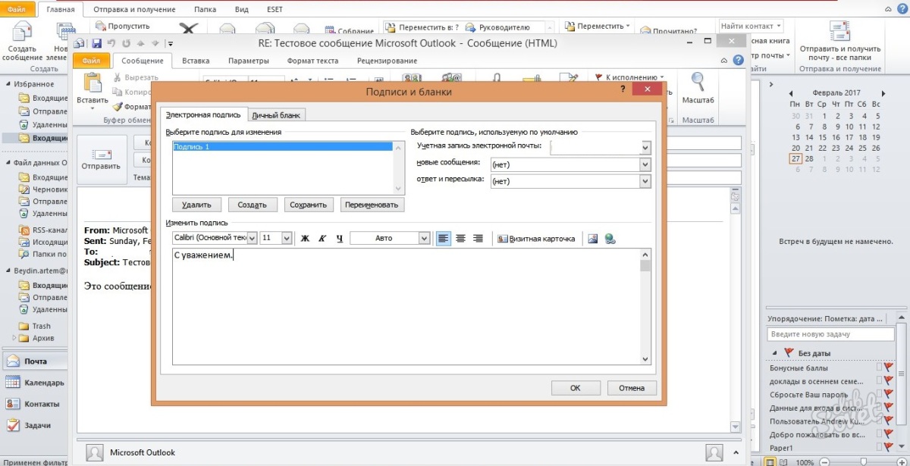Click the Переименовать button

pyautogui.click(x=372, y=205)
